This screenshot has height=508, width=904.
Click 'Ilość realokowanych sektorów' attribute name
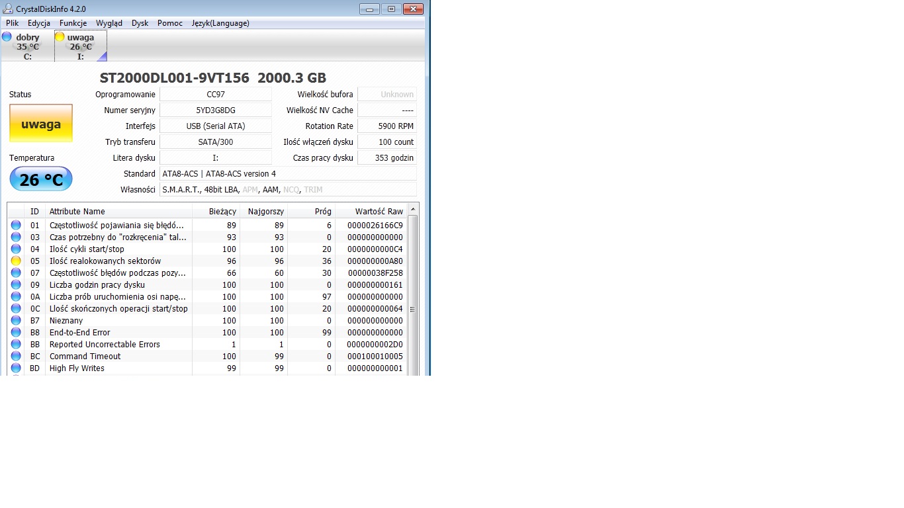105,261
